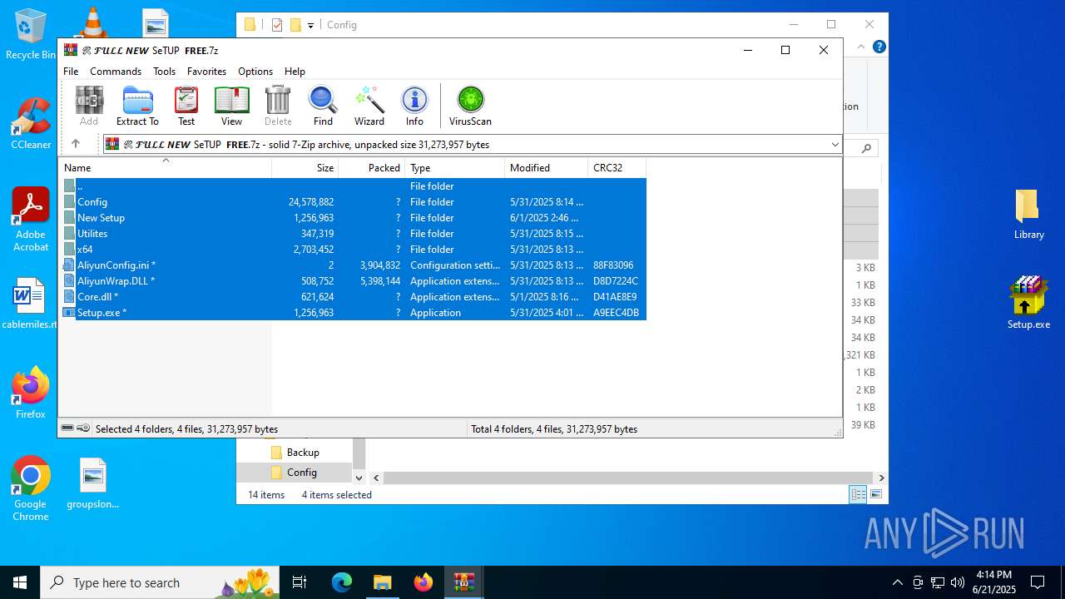1065x599 pixels.
Task: Open the View toolbar icon
Action: [x=231, y=106]
